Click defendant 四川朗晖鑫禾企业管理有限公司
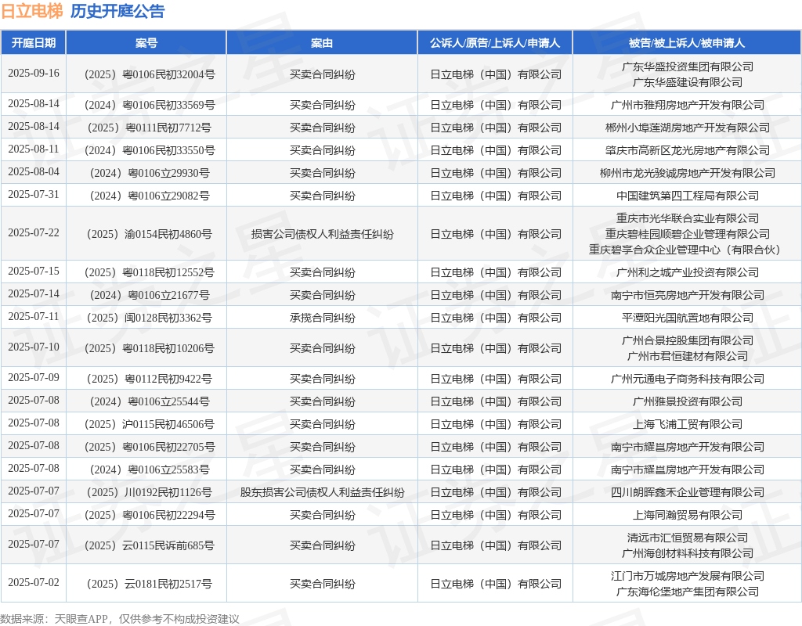Viewport: 802px width, 626px height. (688, 492)
